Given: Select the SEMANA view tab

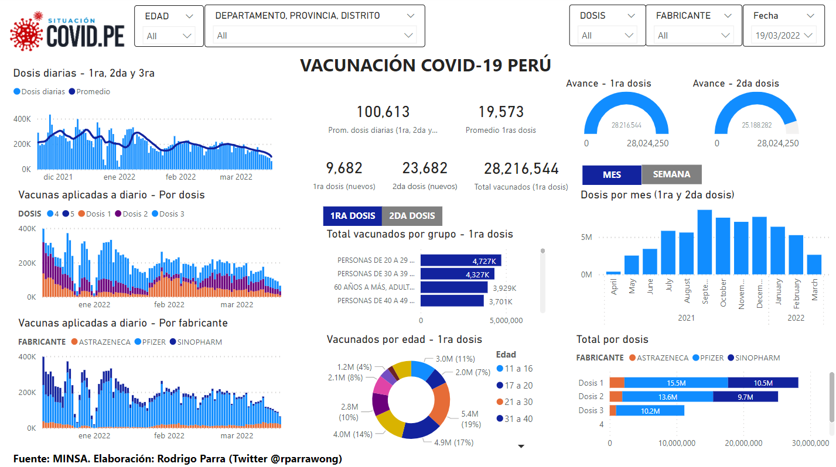Looking at the screenshot, I should coord(671,174).
